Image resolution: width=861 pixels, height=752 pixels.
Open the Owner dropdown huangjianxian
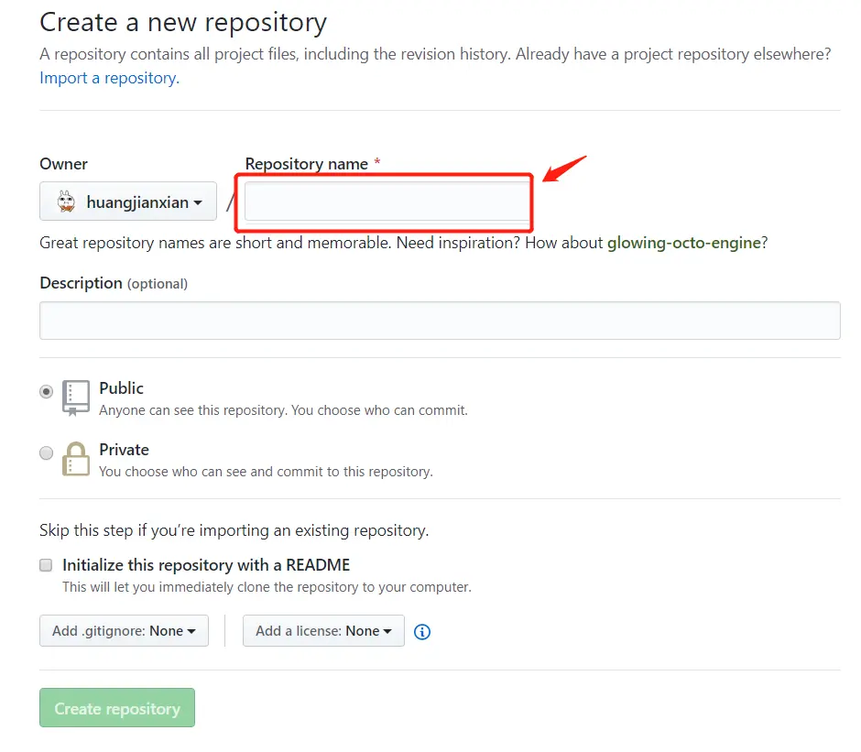128,201
